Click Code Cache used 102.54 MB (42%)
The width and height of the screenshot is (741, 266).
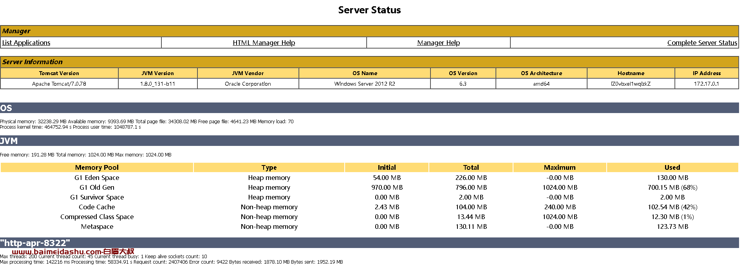672,207
